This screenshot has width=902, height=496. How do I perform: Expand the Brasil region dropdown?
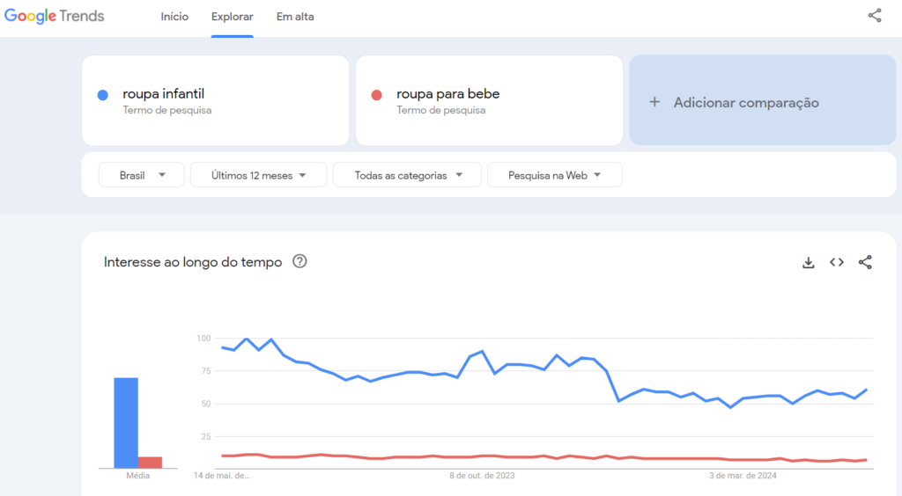[x=142, y=175]
